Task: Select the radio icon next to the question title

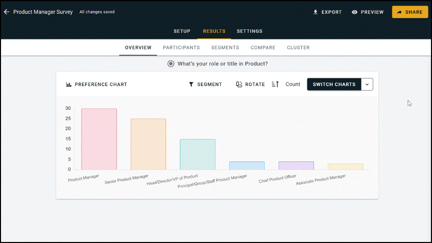Action: tap(171, 64)
